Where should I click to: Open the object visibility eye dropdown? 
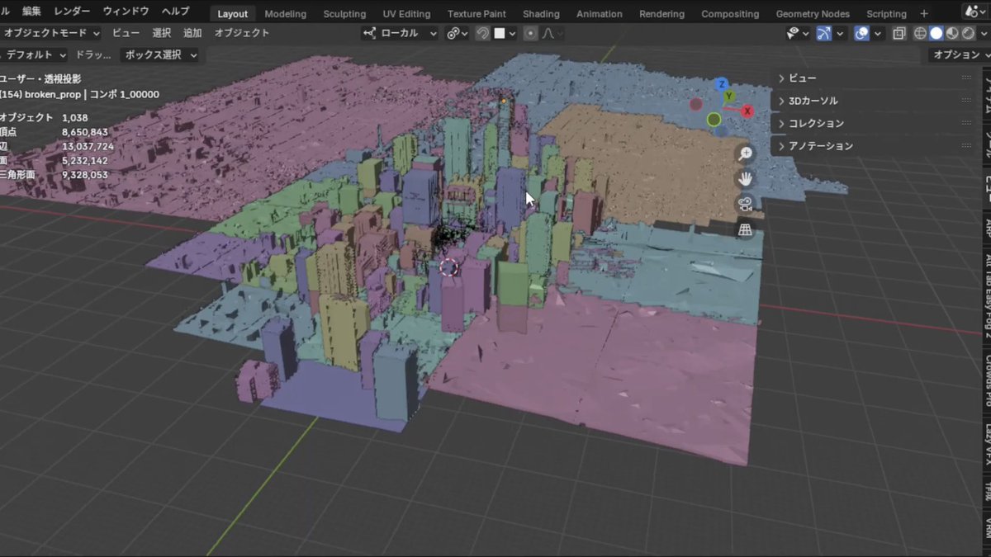(798, 33)
